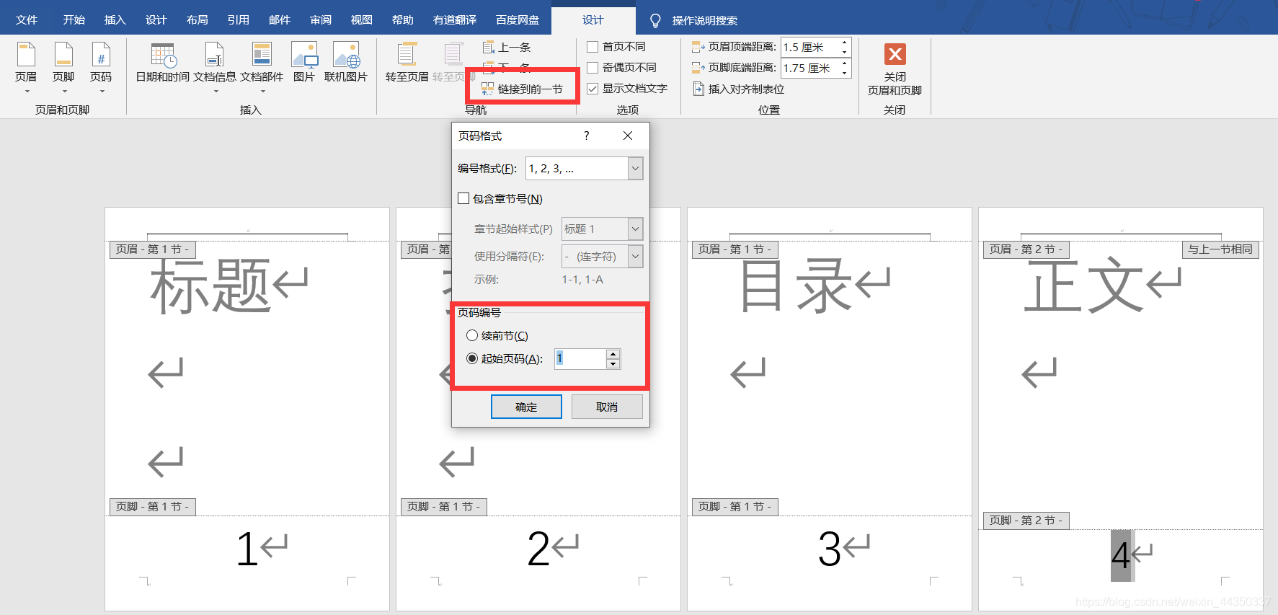Click 正文 heading text
Image resolution: width=1278 pixels, height=615 pixels.
click(1084, 286)
